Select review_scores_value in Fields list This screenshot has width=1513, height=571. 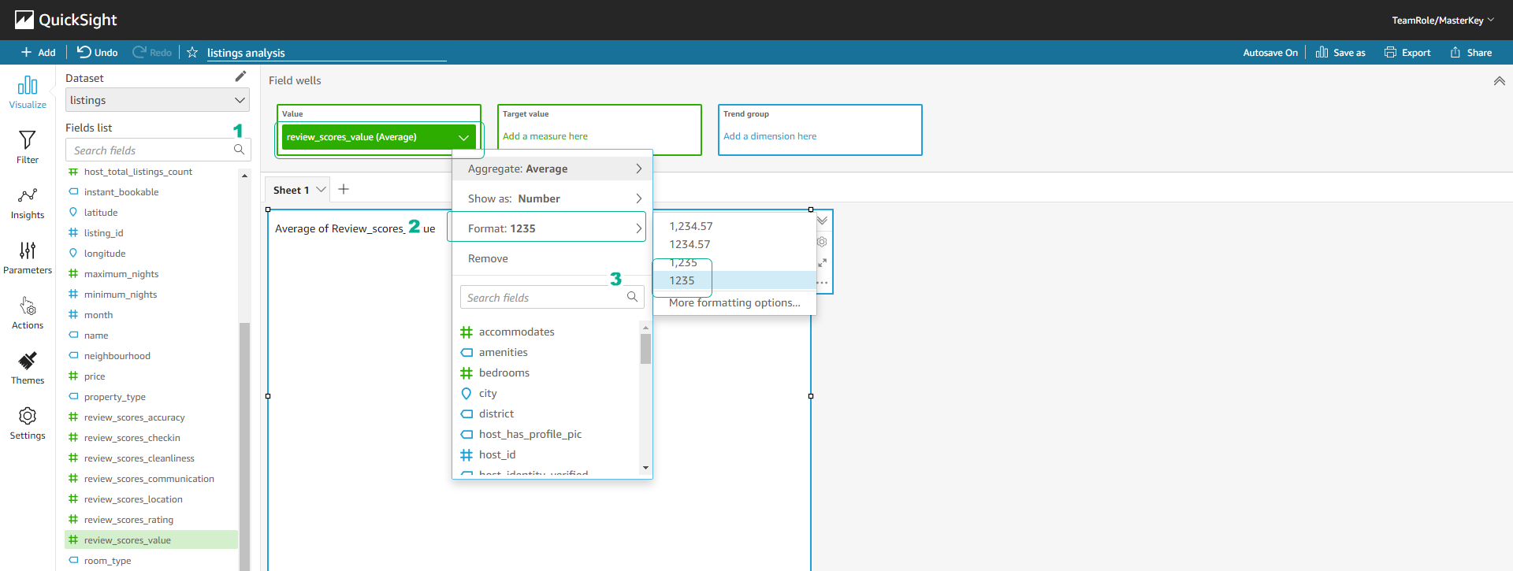pyautogui.click(x=151, y=539)
